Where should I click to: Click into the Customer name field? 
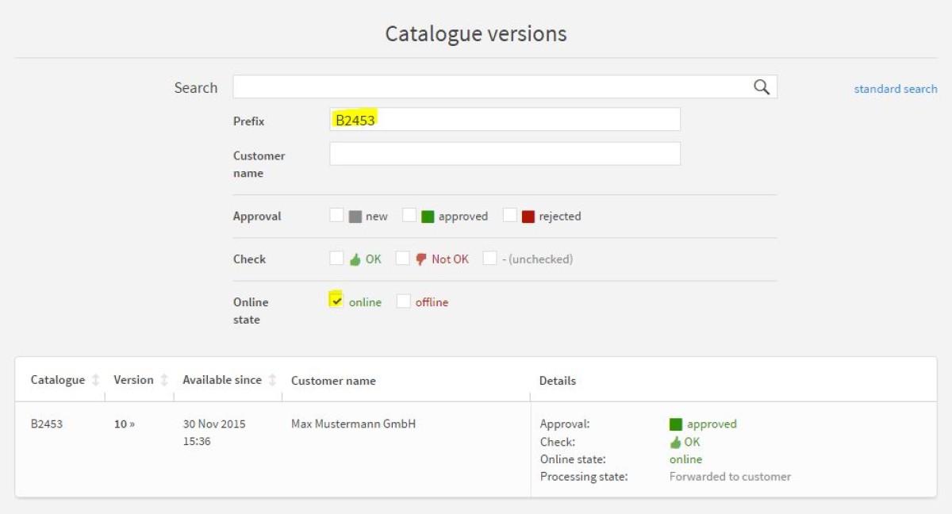pyautogui.click(x=505, y=154)
